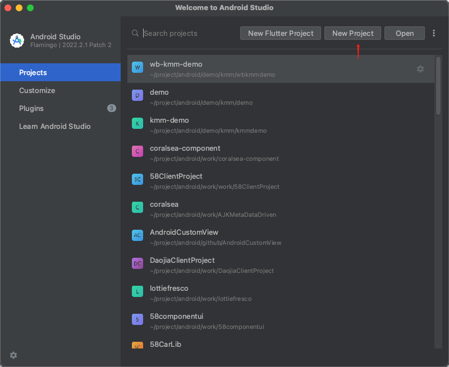Open the Plugins tab
The height and width of the screenshot is (367, 449).
click(x=61, y=108)
